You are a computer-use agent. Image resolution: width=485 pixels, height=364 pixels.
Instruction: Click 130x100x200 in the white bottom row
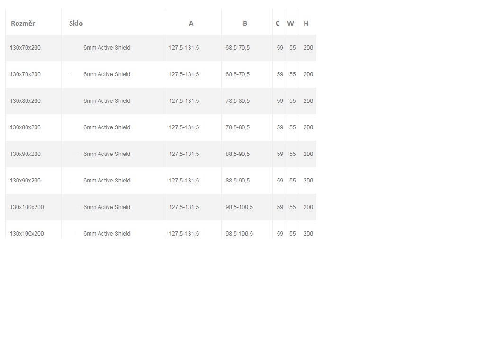point(27,234)
